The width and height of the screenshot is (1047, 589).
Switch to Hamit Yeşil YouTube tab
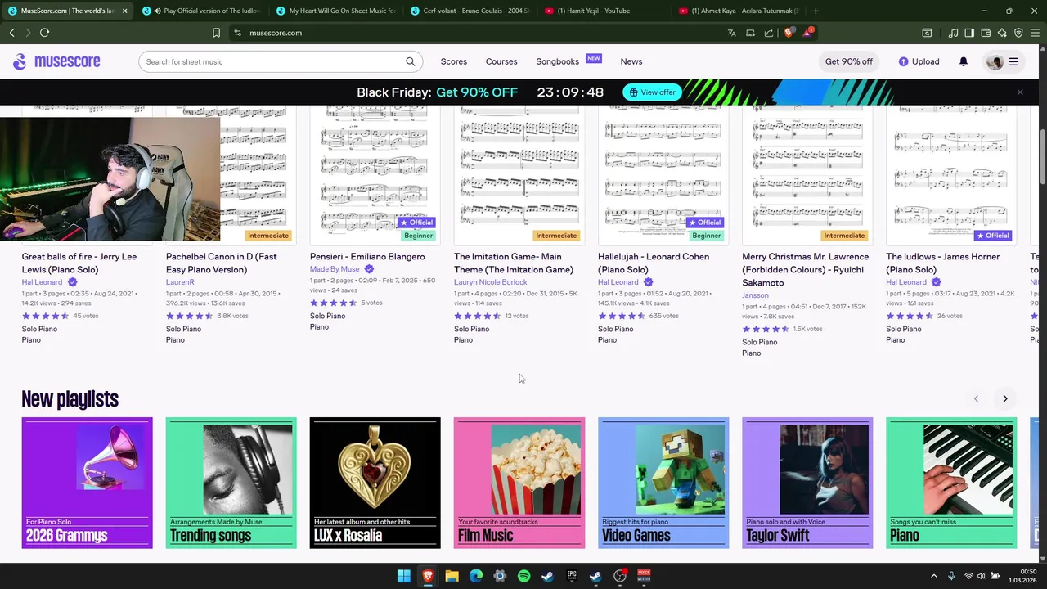click(604, 11)
